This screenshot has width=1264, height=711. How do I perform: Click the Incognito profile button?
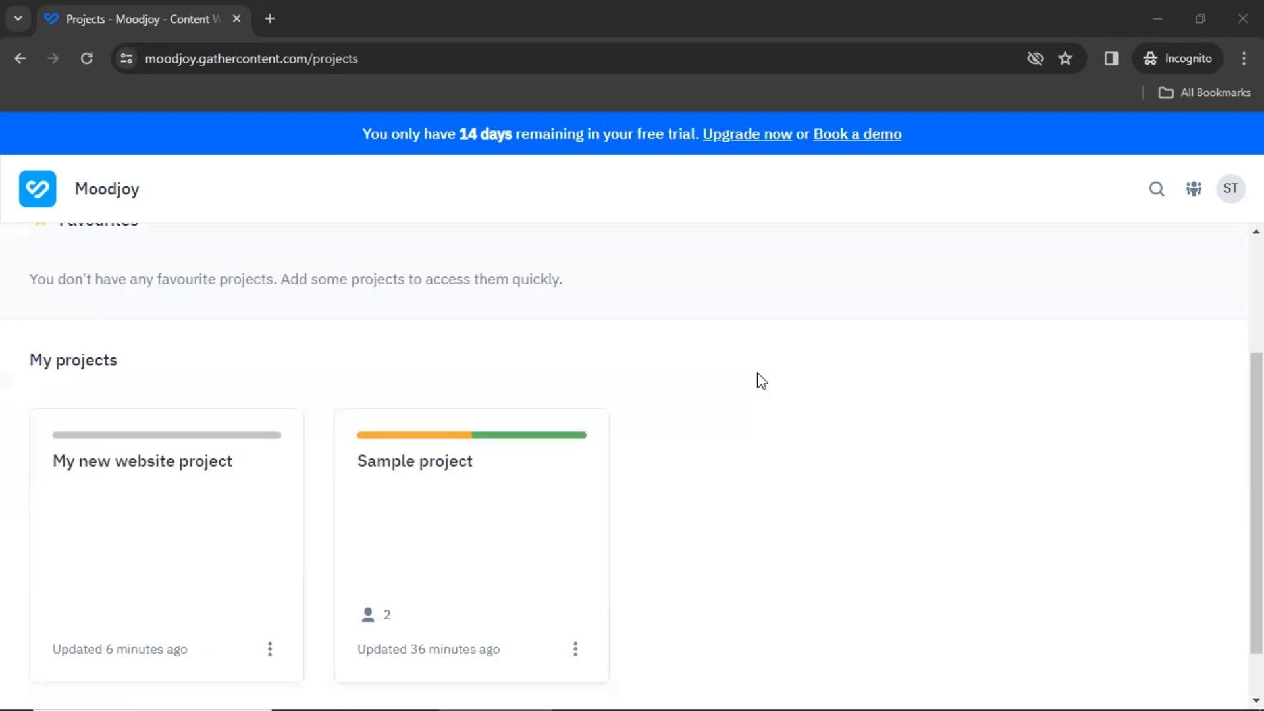(1178, 59)
